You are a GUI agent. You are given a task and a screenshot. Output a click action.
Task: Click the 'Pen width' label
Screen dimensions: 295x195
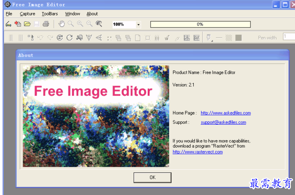(267, 38)
